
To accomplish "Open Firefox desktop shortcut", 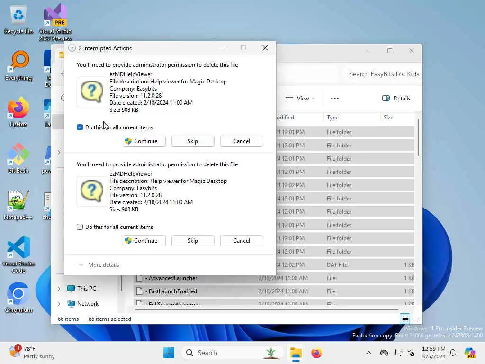I will [x=18, y=112].
